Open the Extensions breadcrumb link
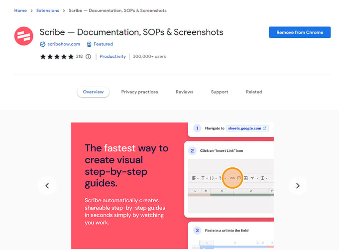Screen dimensions: 339x250 coord(48,10)
